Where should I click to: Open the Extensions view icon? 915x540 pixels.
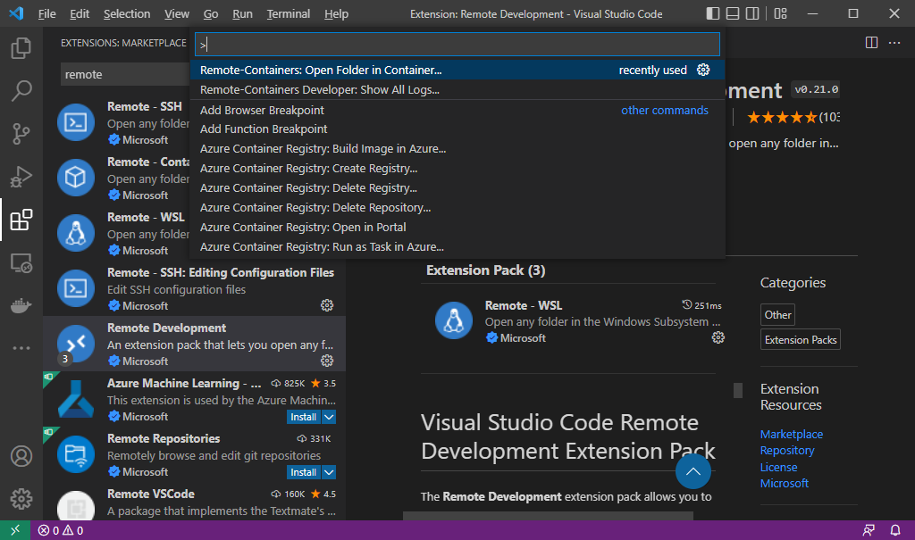coord(21,220)
